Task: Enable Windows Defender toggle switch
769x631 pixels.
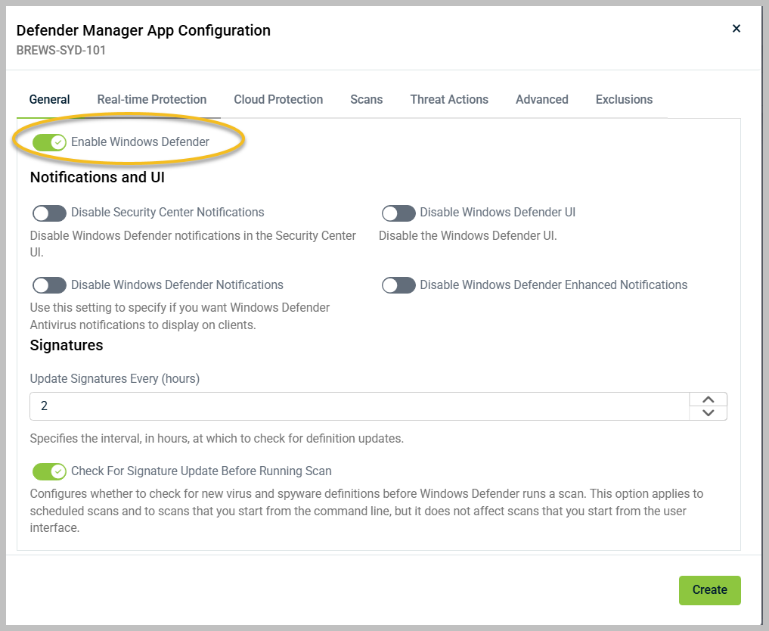Action: click(49, 141)
